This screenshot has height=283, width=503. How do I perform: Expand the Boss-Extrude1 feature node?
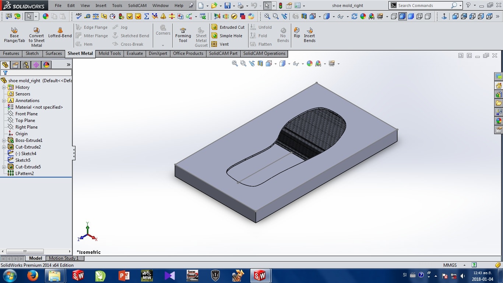pos(4,140)
